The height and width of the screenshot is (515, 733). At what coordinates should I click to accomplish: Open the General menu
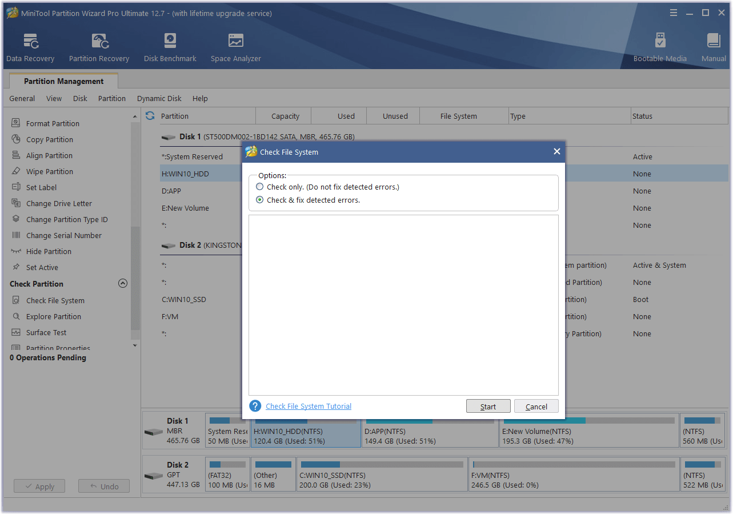22,98
